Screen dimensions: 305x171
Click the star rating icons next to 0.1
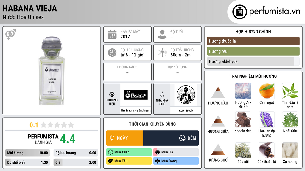pyautogui.click(x=57, y=125)
